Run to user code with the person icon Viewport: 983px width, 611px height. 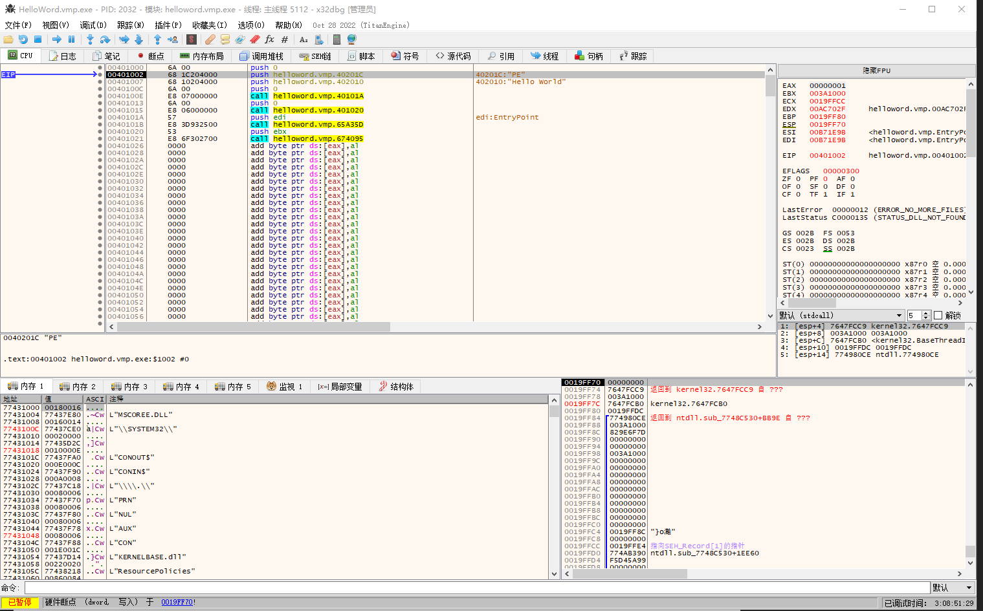click(172, 39)
